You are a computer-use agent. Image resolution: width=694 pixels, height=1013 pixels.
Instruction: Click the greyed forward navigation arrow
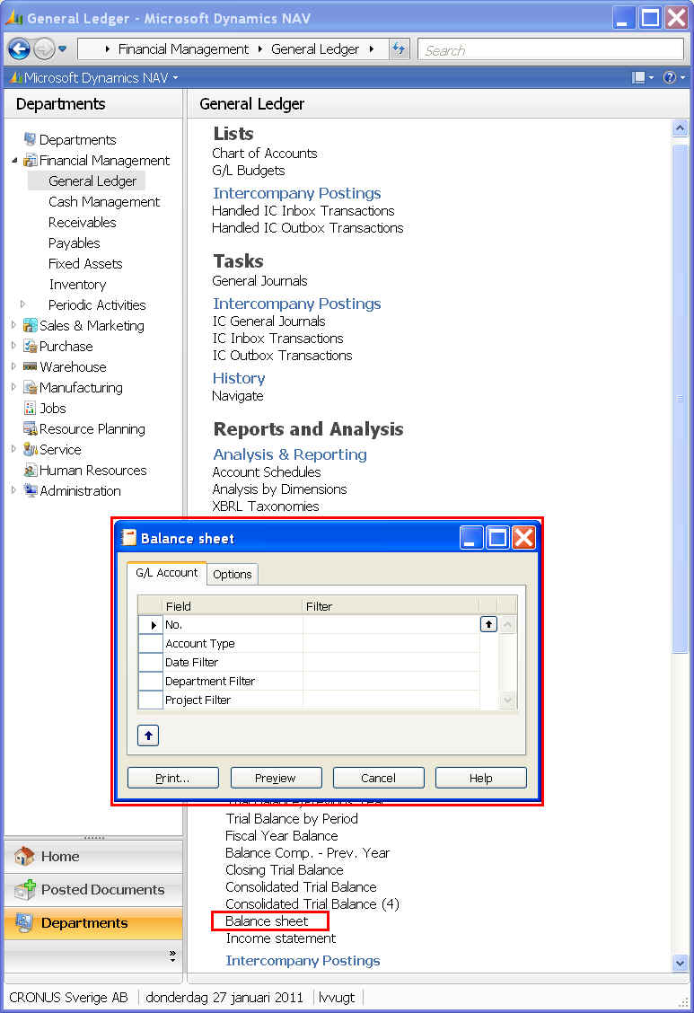pyautogui.click(x=44, y=49)
